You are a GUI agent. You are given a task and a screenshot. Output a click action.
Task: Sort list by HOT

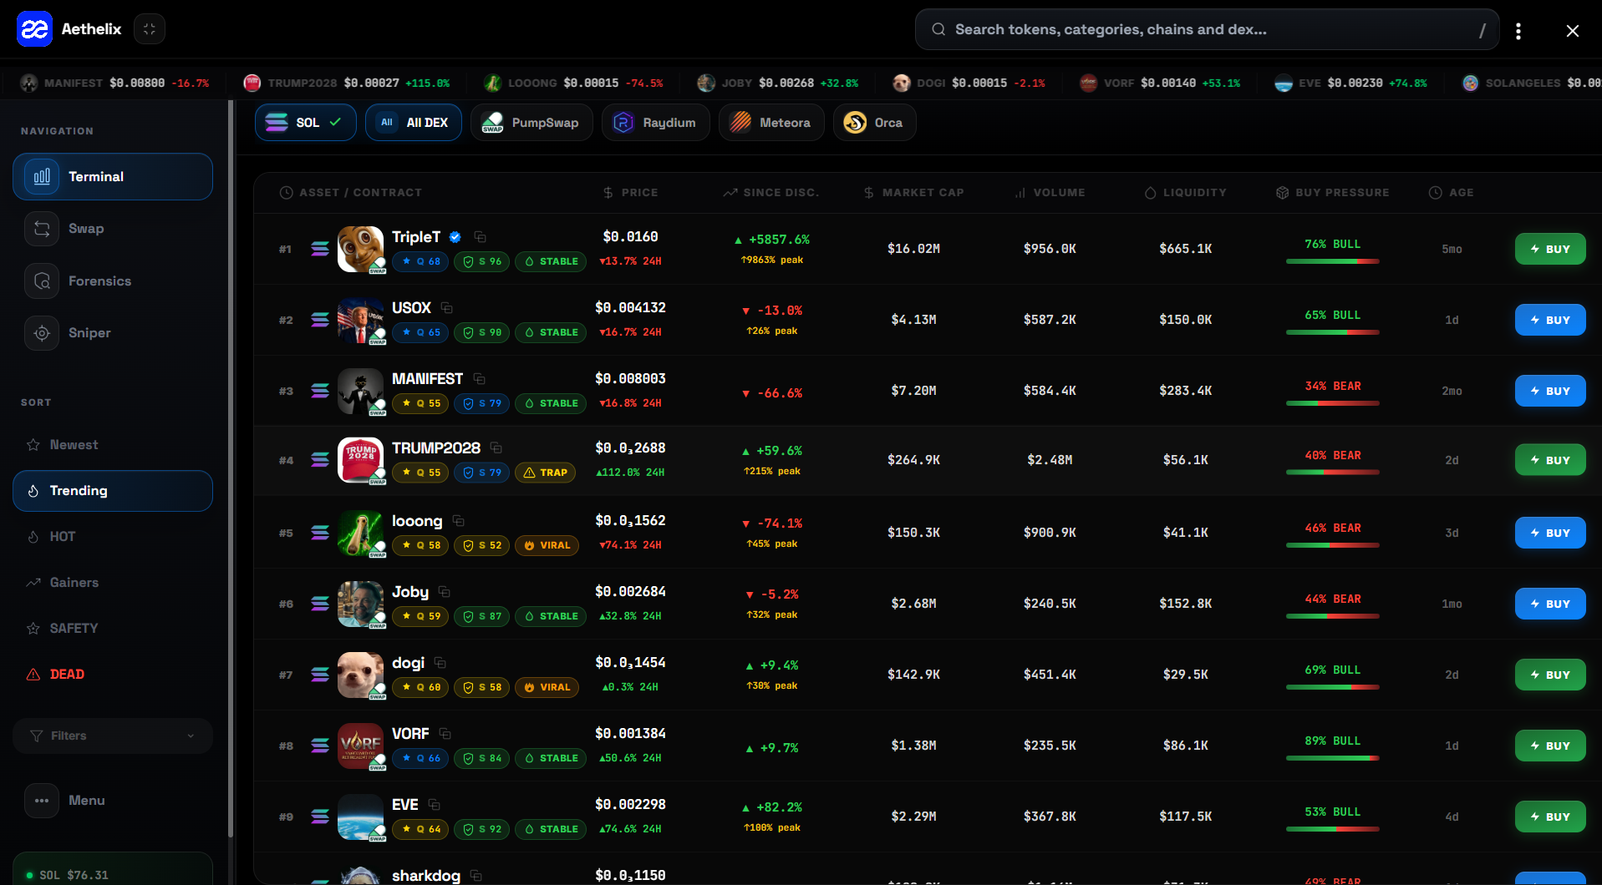[x=113, y=537]
